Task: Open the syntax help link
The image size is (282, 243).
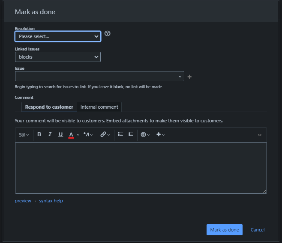Action: pos(51,201)
